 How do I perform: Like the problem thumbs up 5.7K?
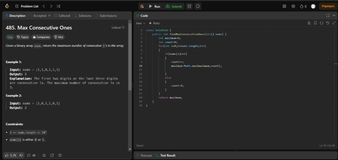point(11,155)
